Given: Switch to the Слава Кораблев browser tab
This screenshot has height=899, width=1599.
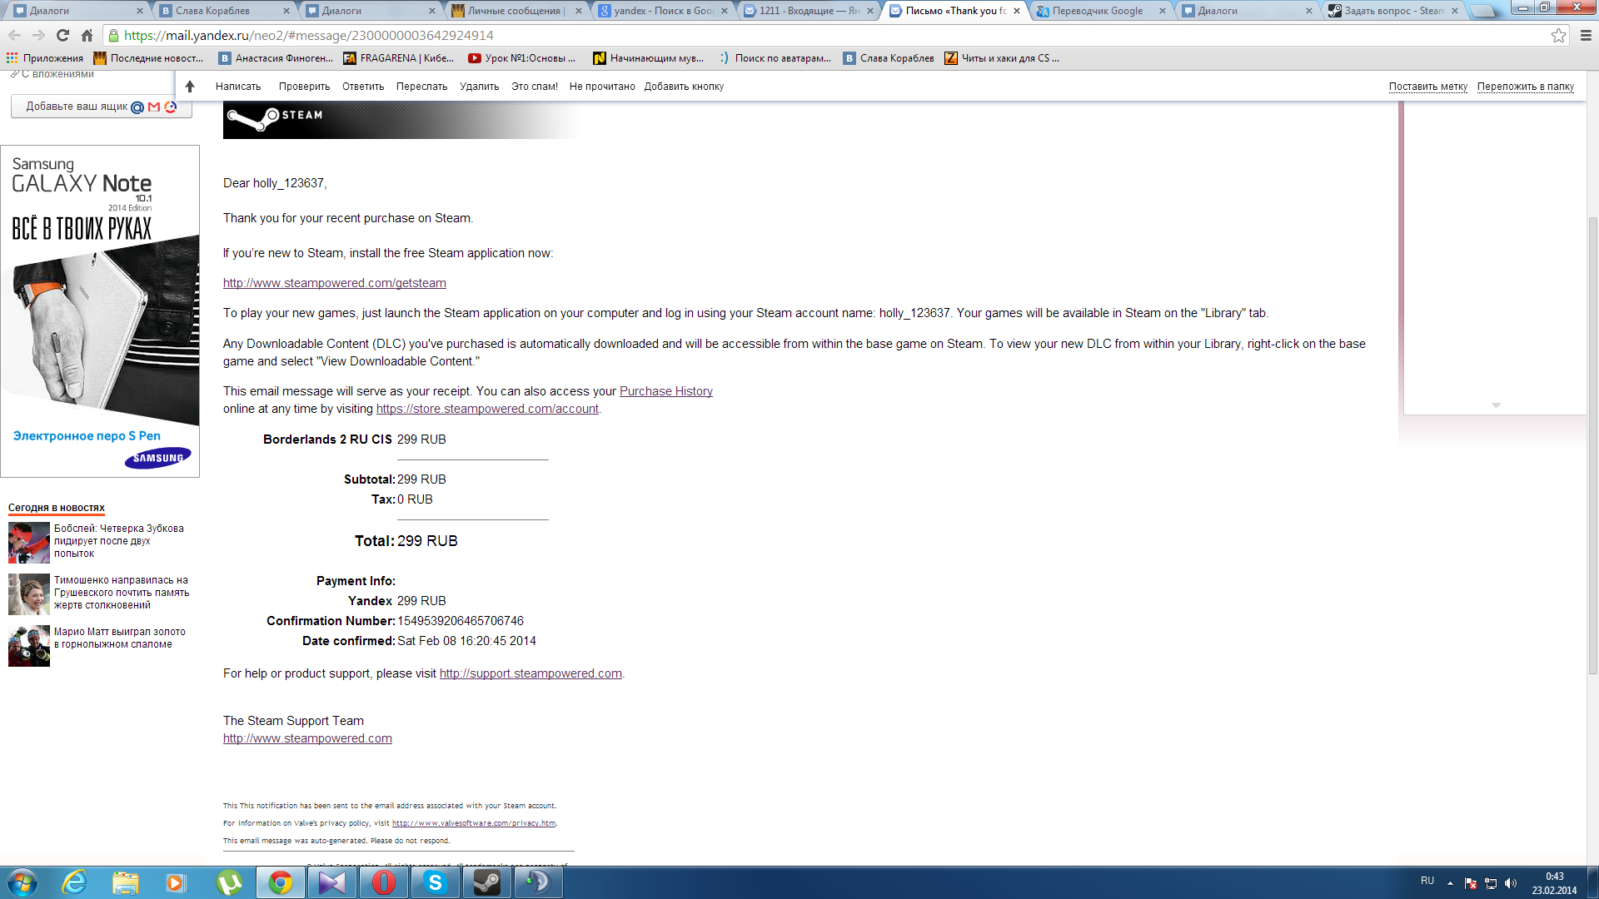Looking at the screenshot, I should click(223, 11).
